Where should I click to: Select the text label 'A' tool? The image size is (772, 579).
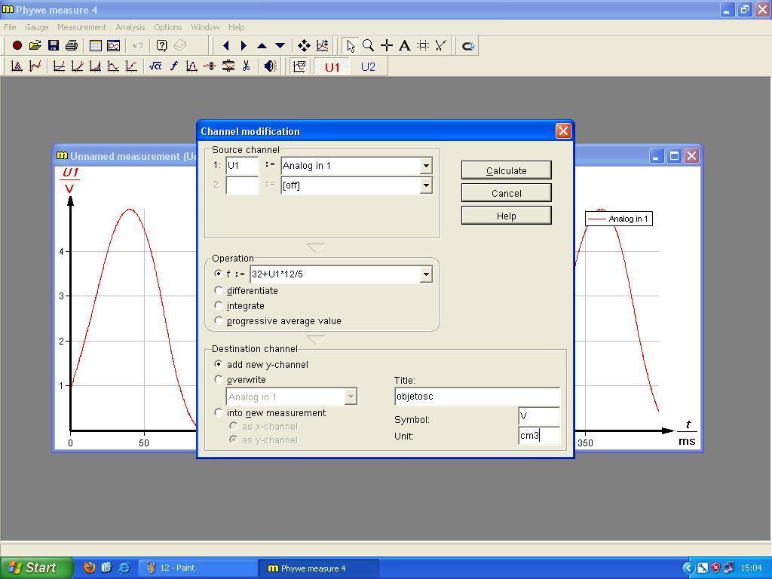(404, 46)
